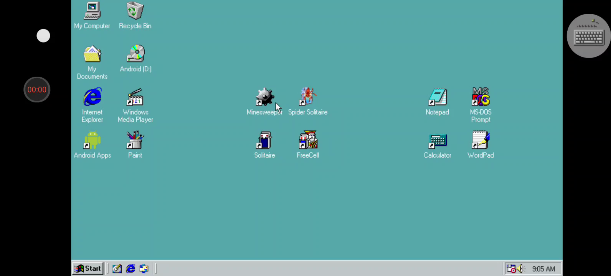Select the Paint shortcut icon
Image resolution: width=611 pixels, height=276 pixels.
coord(135,140)
